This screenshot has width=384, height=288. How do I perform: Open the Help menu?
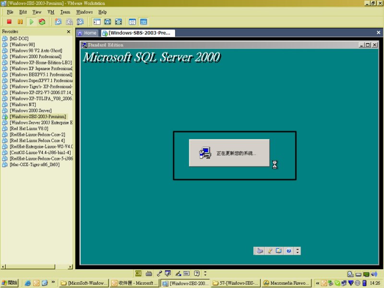(x=103, y=12)
